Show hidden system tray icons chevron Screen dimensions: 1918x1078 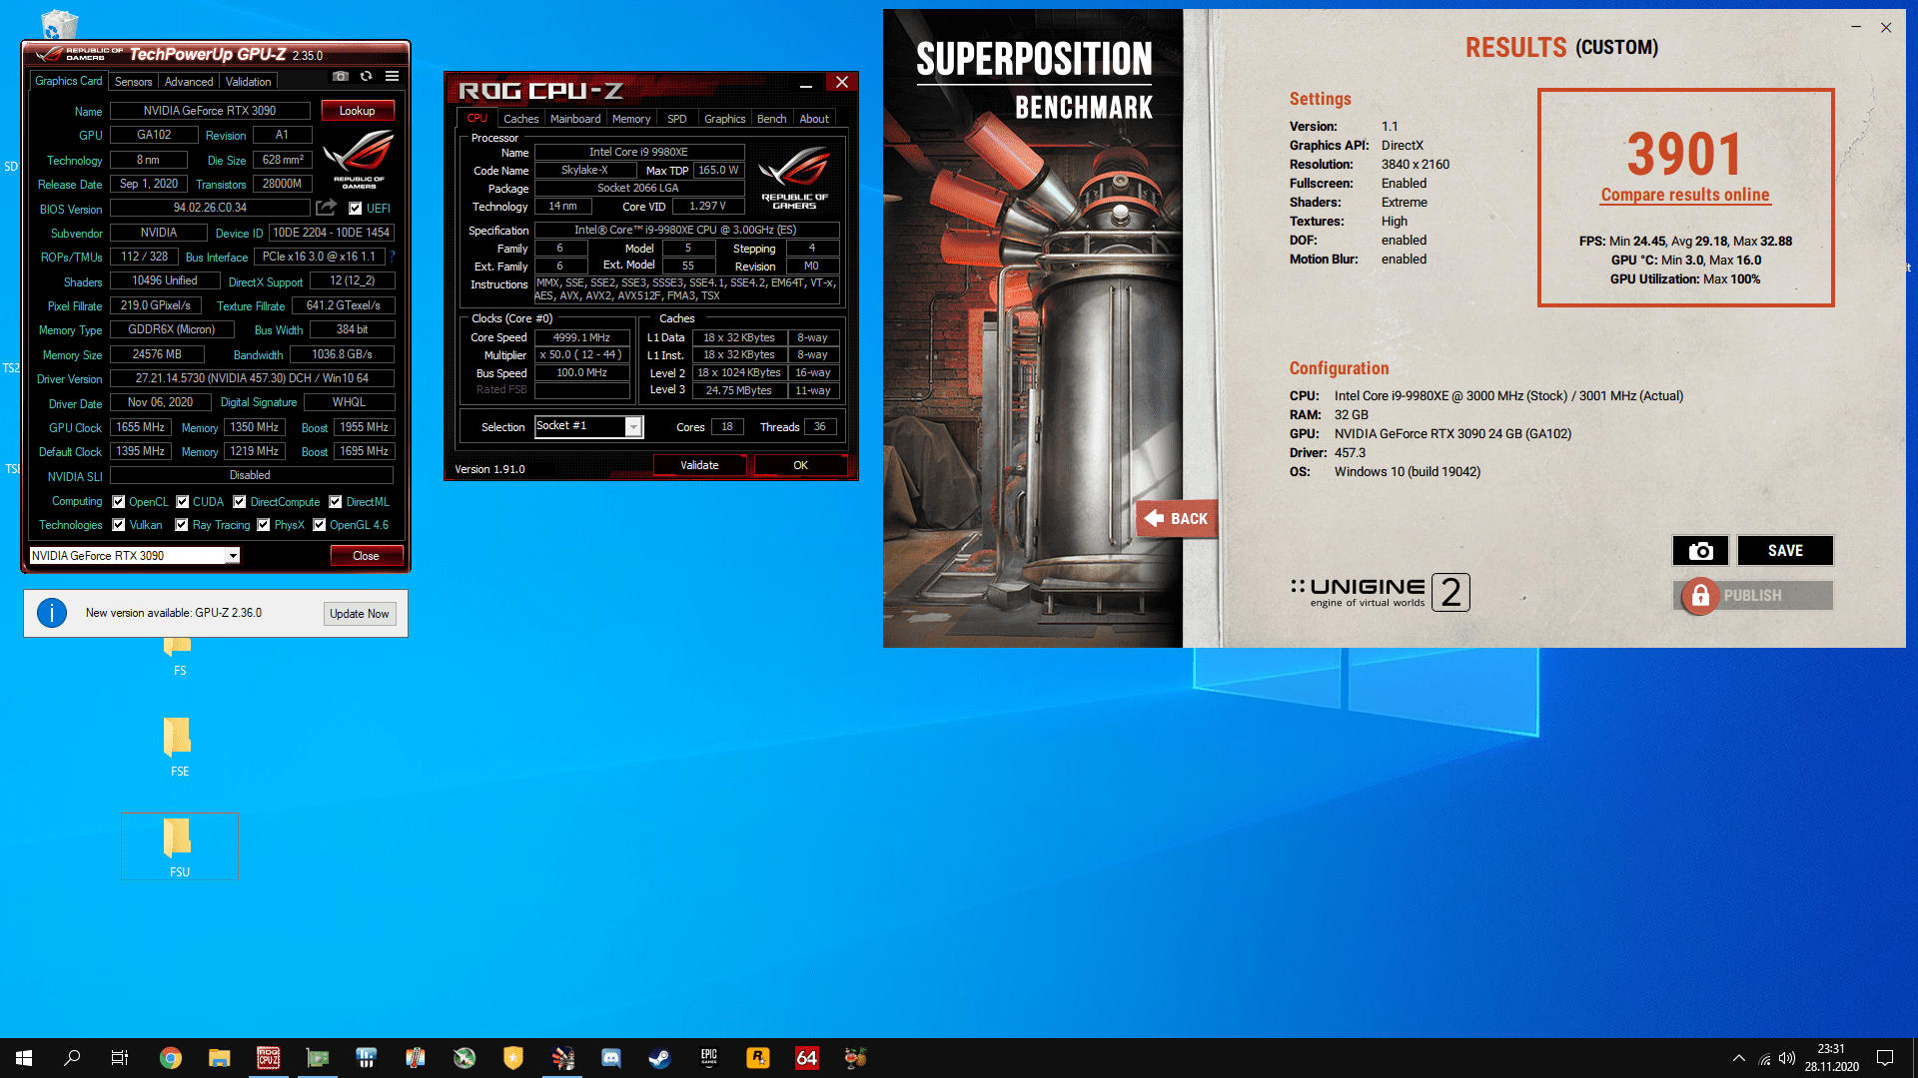[1738, 1058]
